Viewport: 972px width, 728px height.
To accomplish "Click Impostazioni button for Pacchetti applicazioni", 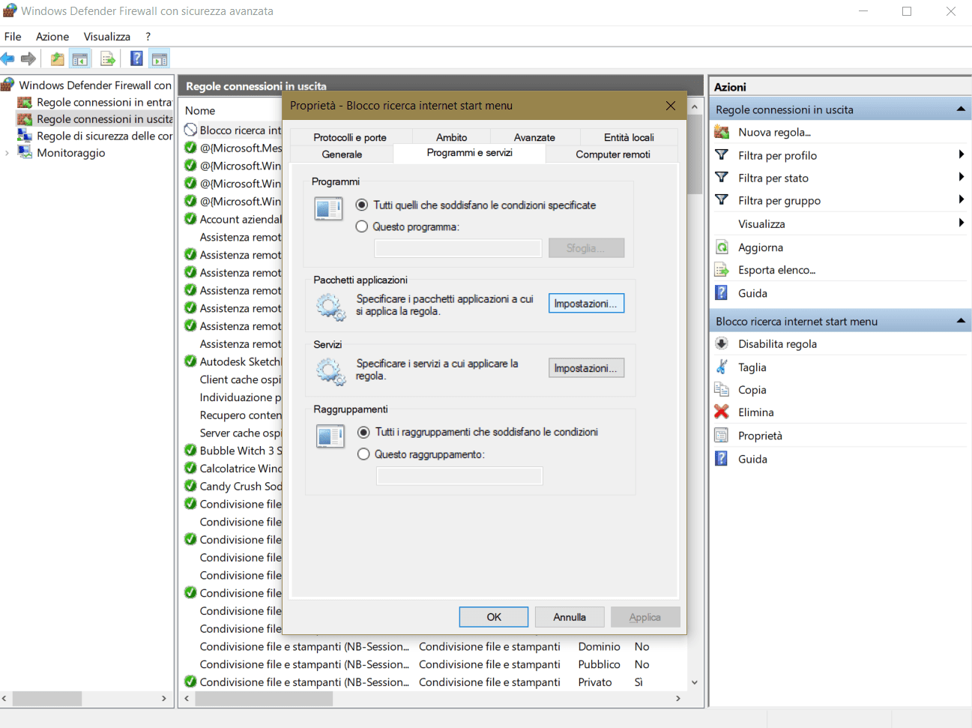I will 586,304.
